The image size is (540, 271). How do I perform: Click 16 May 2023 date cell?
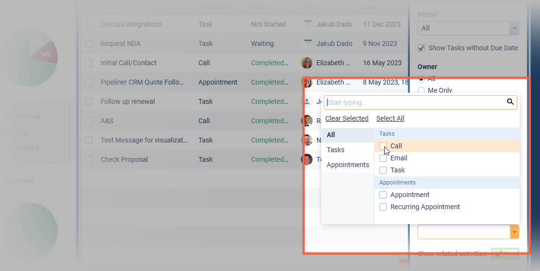pyautogui.click(x=382, y=63)
